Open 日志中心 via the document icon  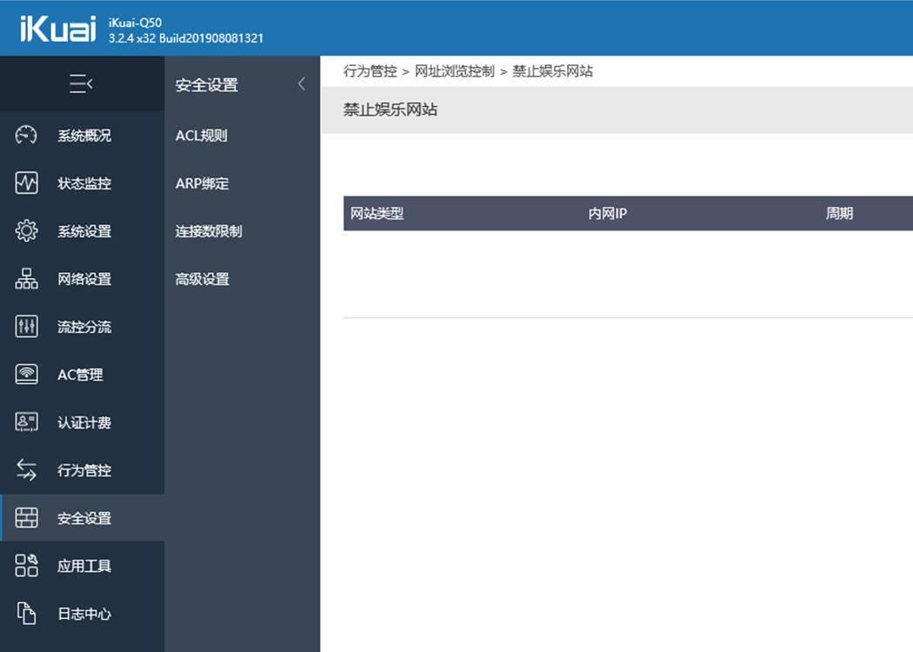coord(25,613)
